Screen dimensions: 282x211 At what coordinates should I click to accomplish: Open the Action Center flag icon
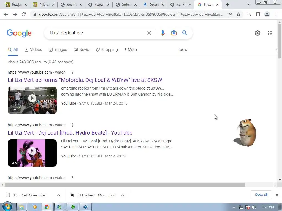point(248,207)
